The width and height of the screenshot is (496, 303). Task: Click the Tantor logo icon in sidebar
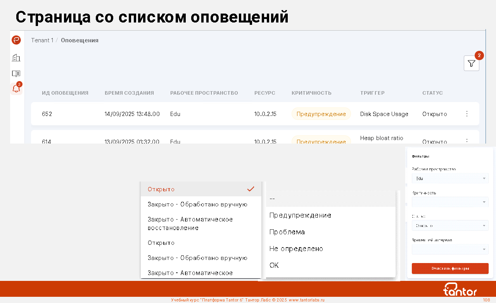(x=16, y=40)
